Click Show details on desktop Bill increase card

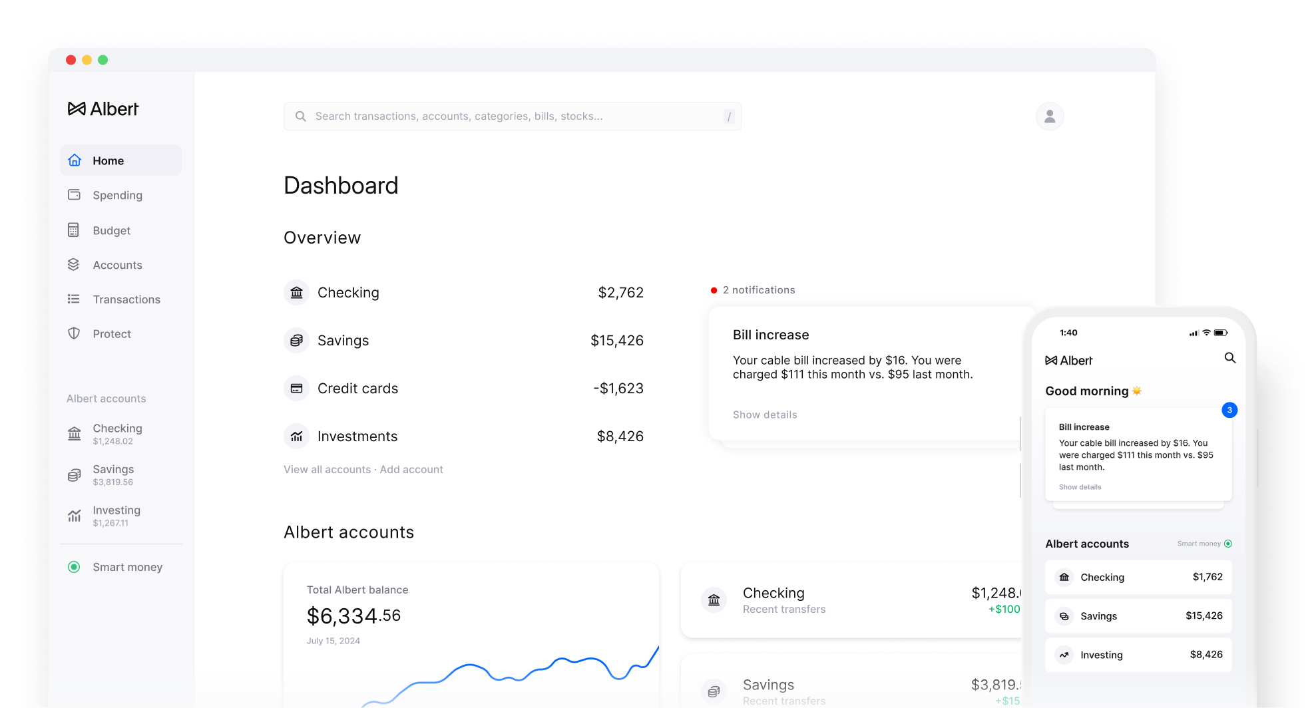765,415
